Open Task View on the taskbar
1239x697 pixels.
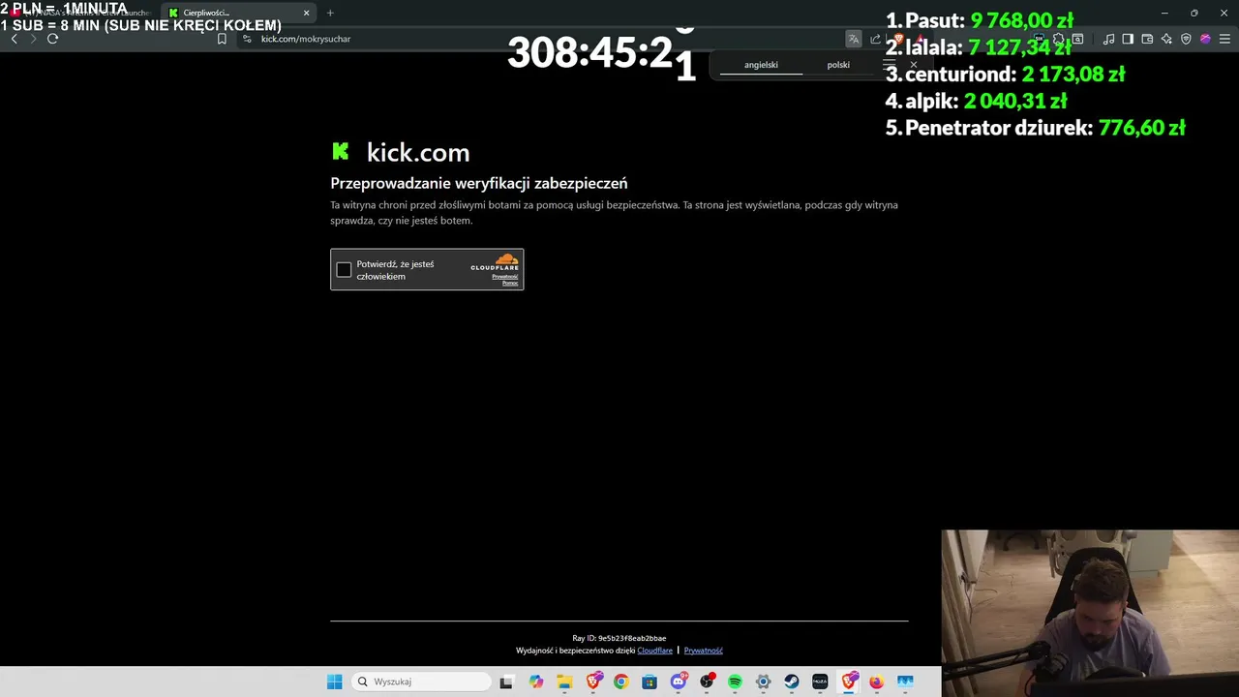coord(506,682)
